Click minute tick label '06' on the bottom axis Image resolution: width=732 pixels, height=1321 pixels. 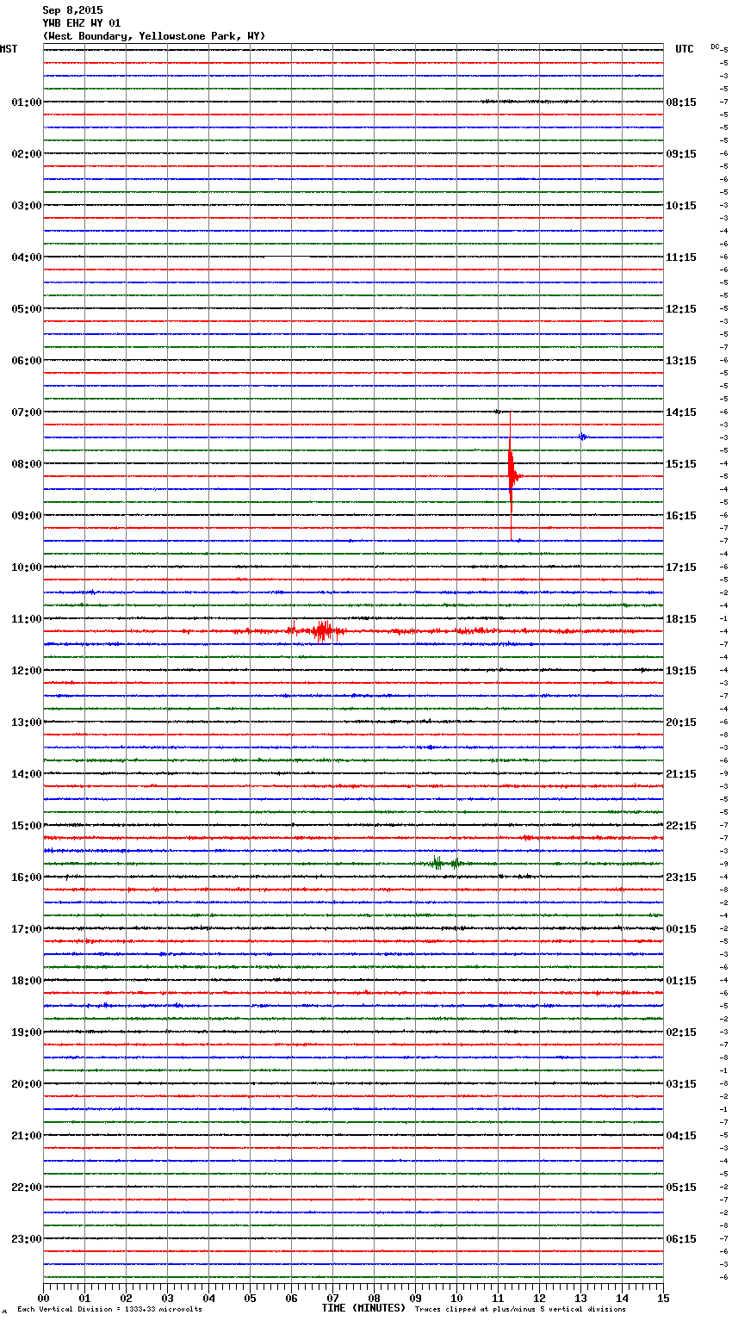(291, 1298)
